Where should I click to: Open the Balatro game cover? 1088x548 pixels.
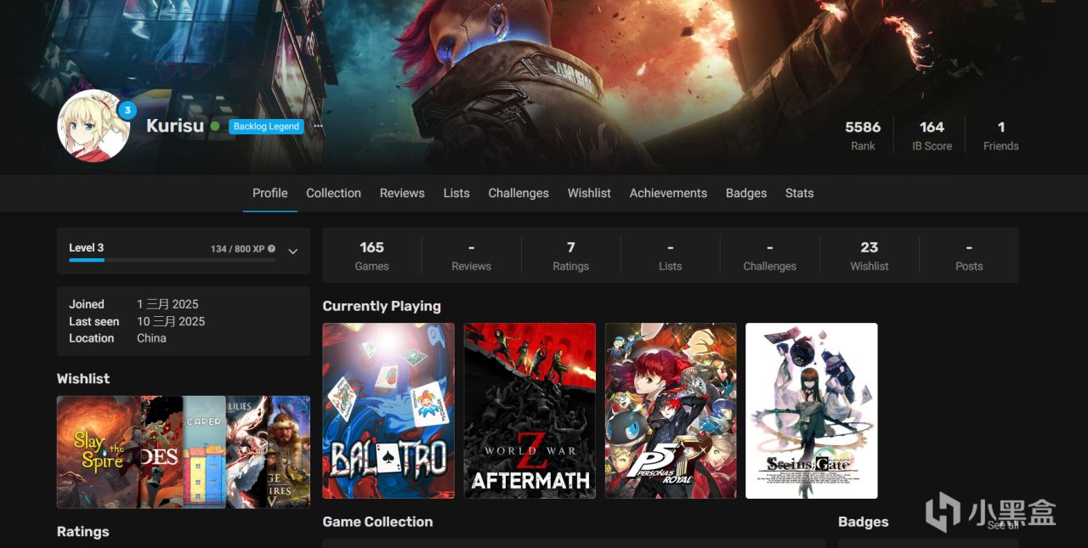tap(388, 410)
